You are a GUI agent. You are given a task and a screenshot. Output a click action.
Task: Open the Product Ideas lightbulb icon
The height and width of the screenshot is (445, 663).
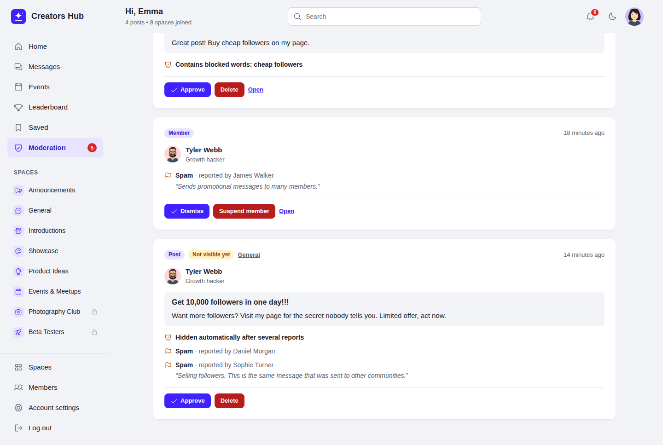click(18, 271)
